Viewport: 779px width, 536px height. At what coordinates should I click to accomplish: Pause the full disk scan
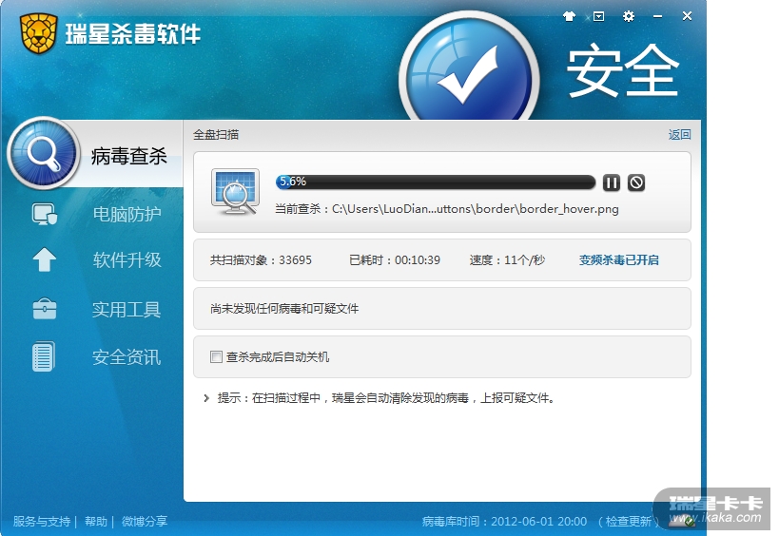[x=611, y=182]
